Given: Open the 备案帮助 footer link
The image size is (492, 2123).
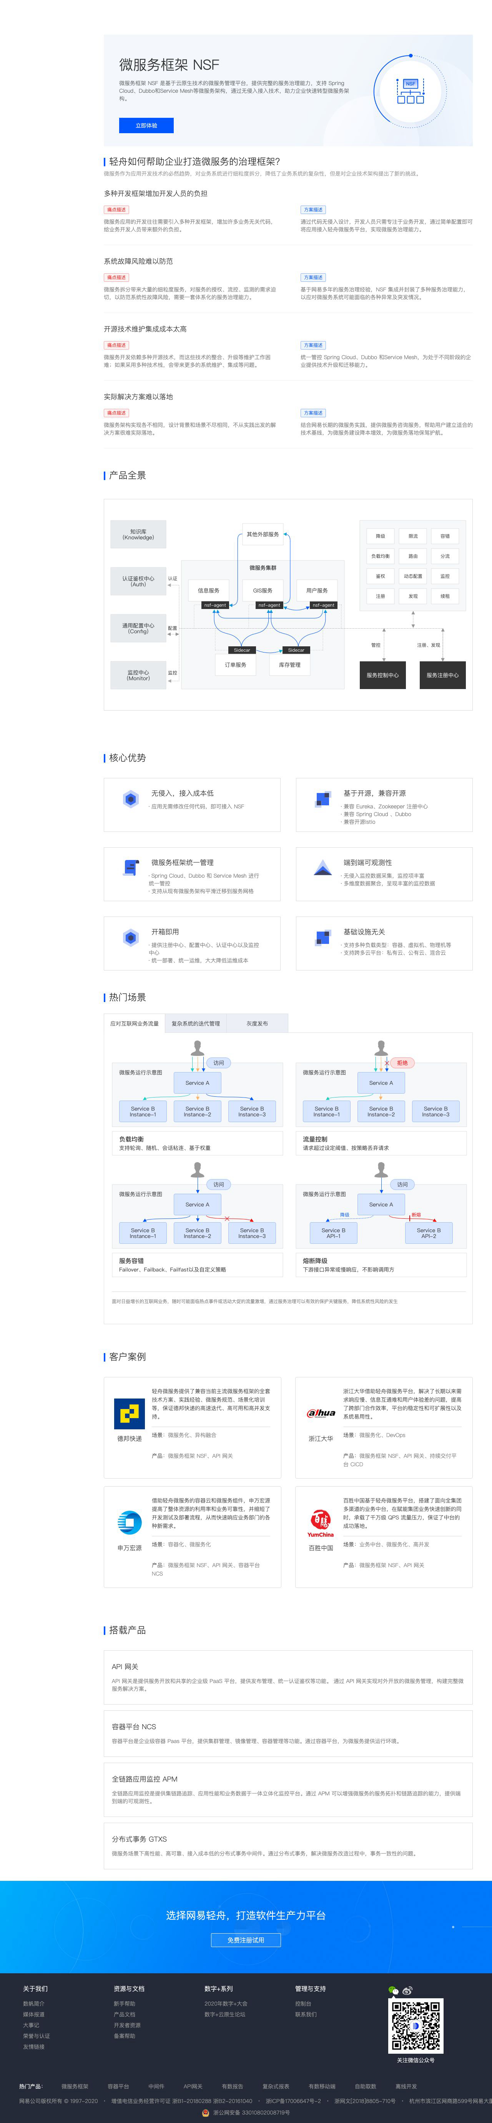Looking at the screenshot, I should [124, 2036].
